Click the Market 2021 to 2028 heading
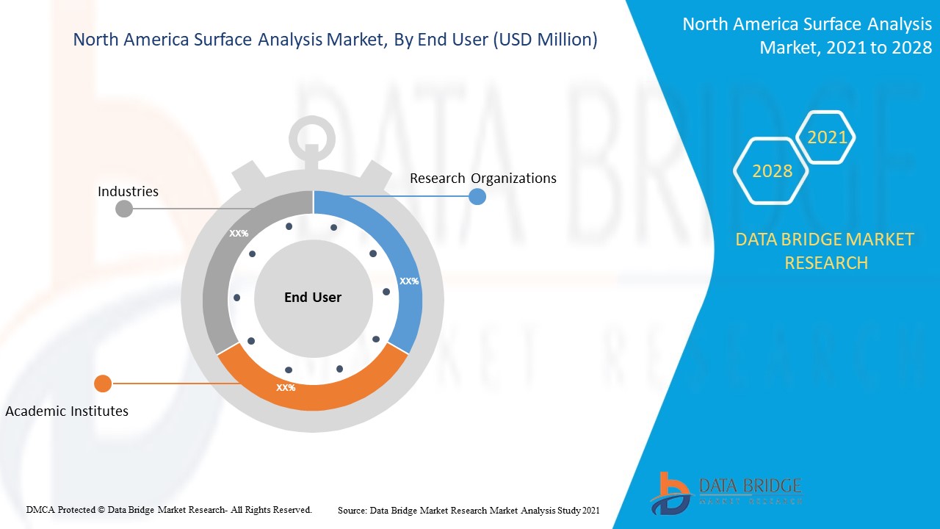The width and height of the screenshot is (940, 529). point(807,36)
